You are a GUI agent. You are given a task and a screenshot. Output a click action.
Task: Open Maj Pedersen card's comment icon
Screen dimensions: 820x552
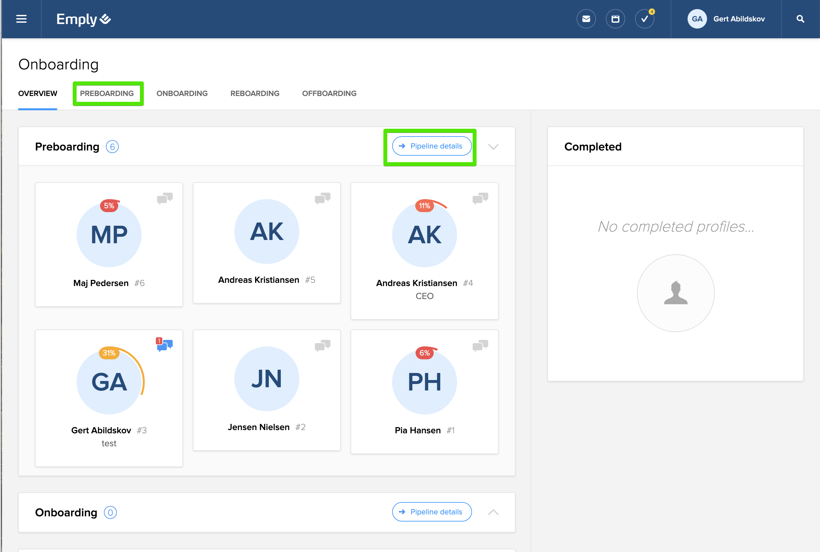[x=165, y=198]
